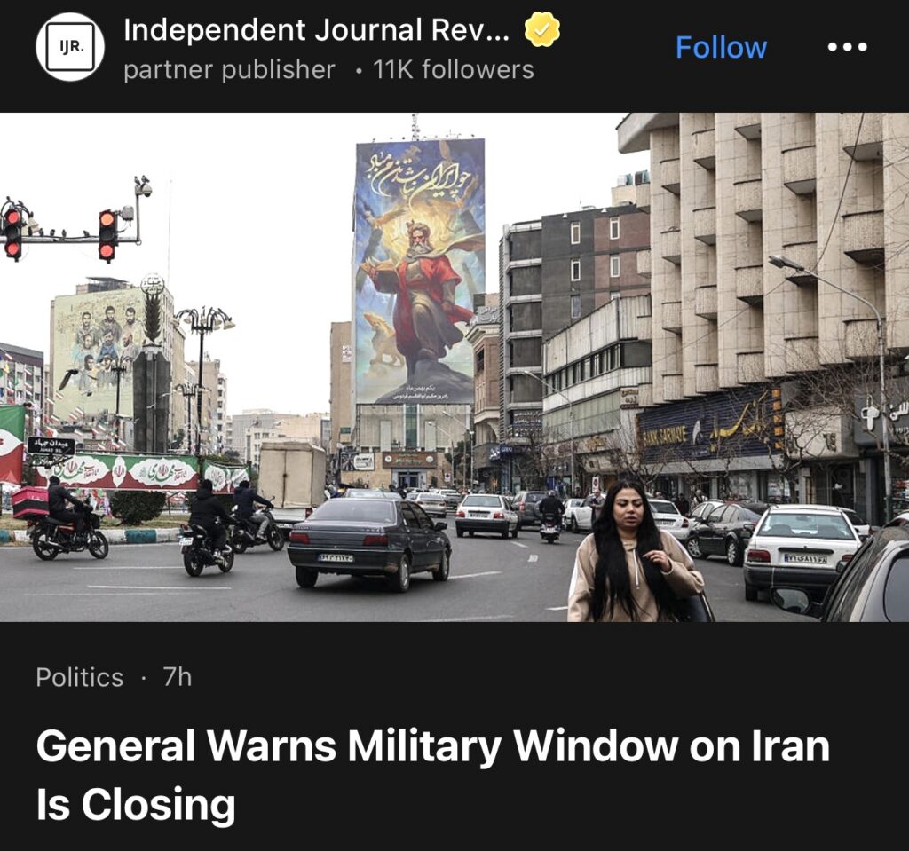Click the 7h timestamp
The image size is (909, 851).
(178, 676)
